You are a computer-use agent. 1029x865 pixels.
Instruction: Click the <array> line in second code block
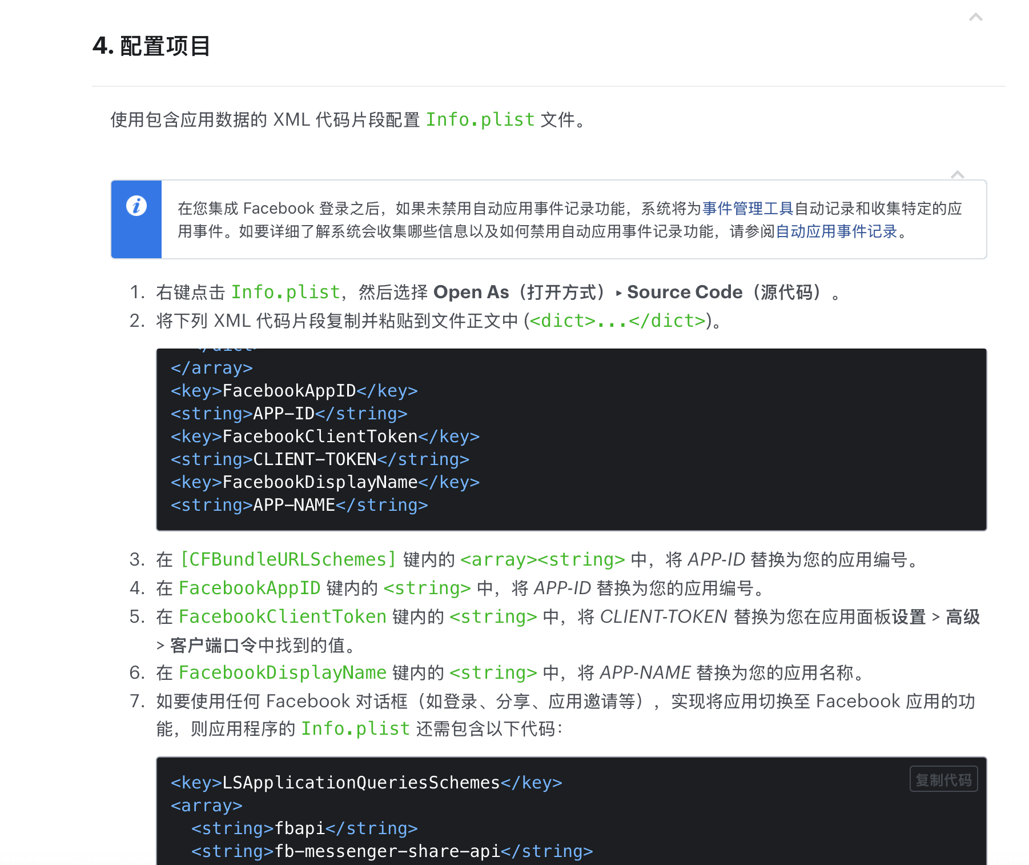[x=206, y=806]
